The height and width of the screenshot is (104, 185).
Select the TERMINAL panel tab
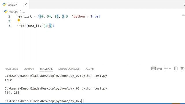coord(46,69)
